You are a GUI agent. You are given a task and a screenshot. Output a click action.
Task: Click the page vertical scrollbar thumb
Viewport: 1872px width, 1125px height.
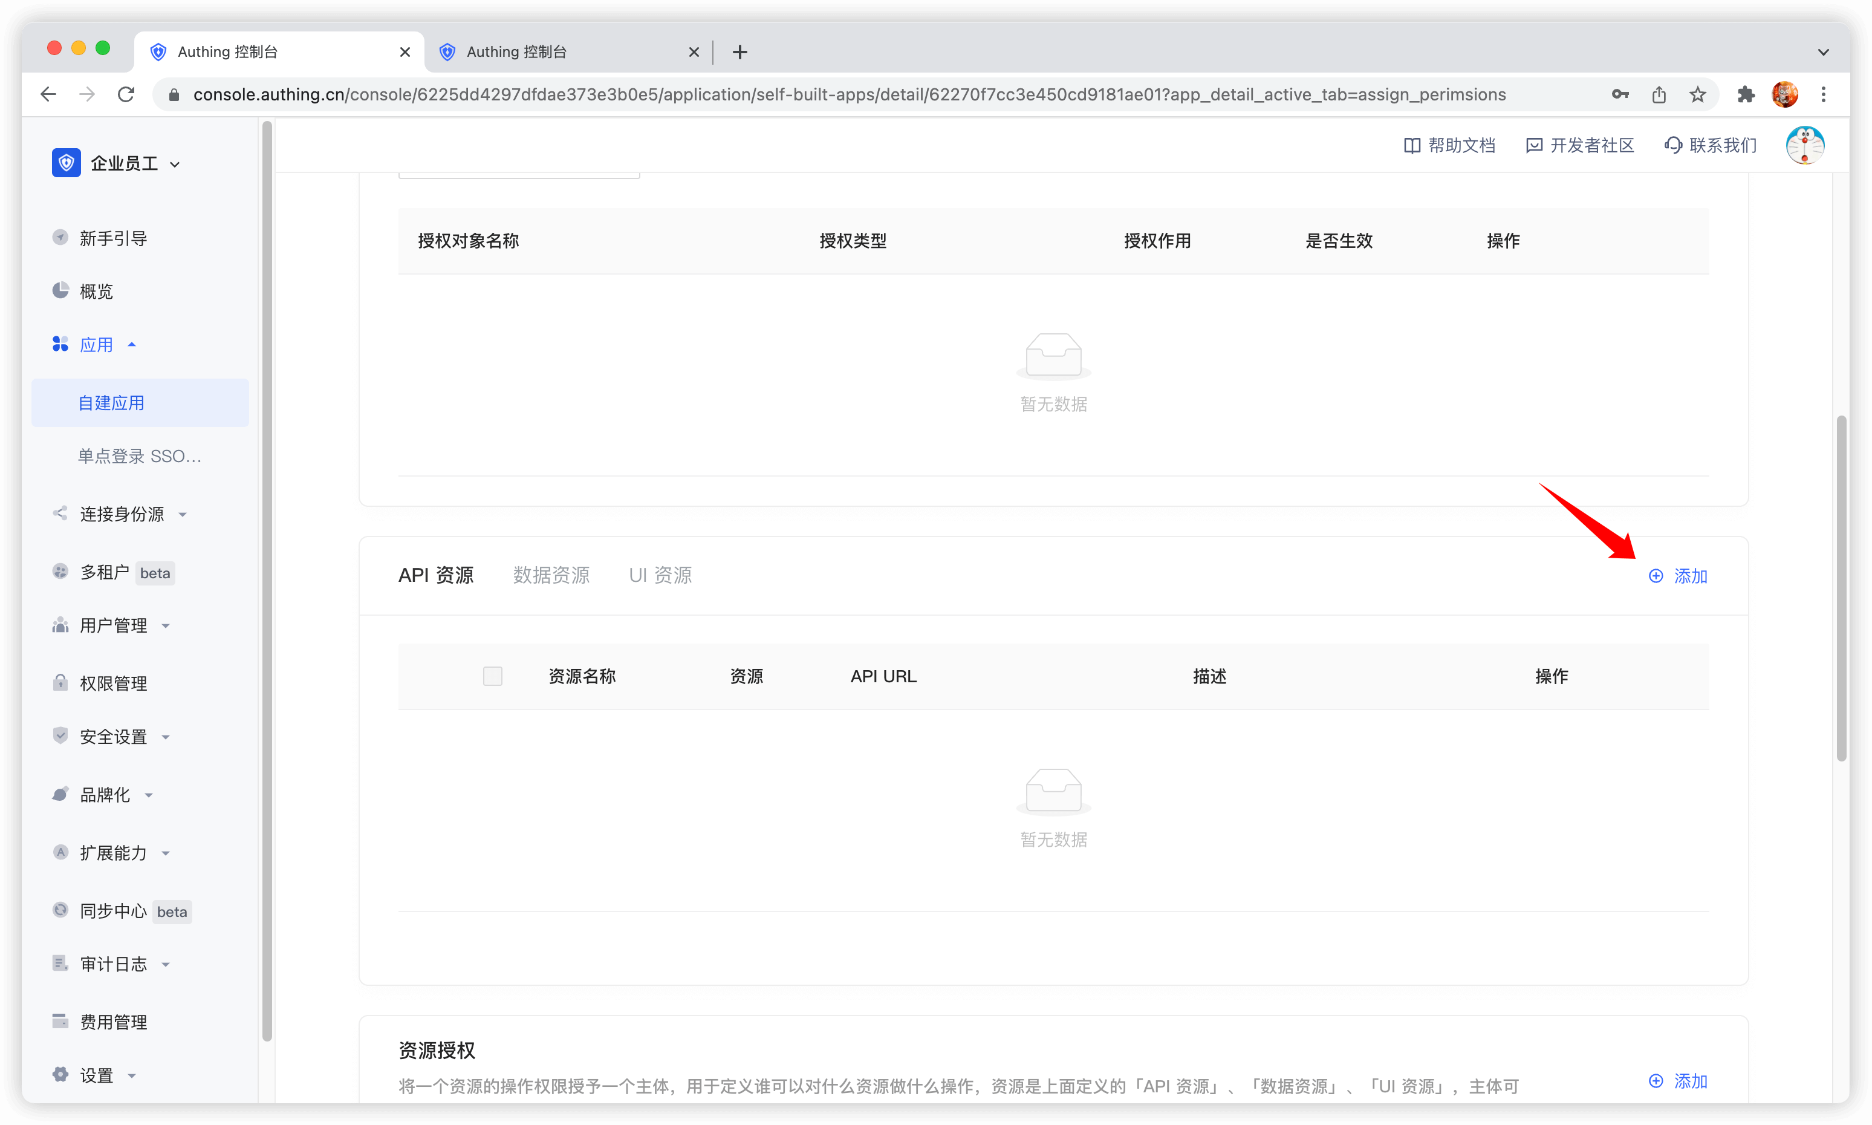point(1841,587)
